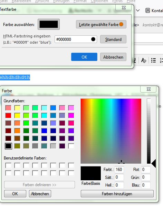
Task: Click the luminance slider arrow marker
Action: [x=154, y=163]
